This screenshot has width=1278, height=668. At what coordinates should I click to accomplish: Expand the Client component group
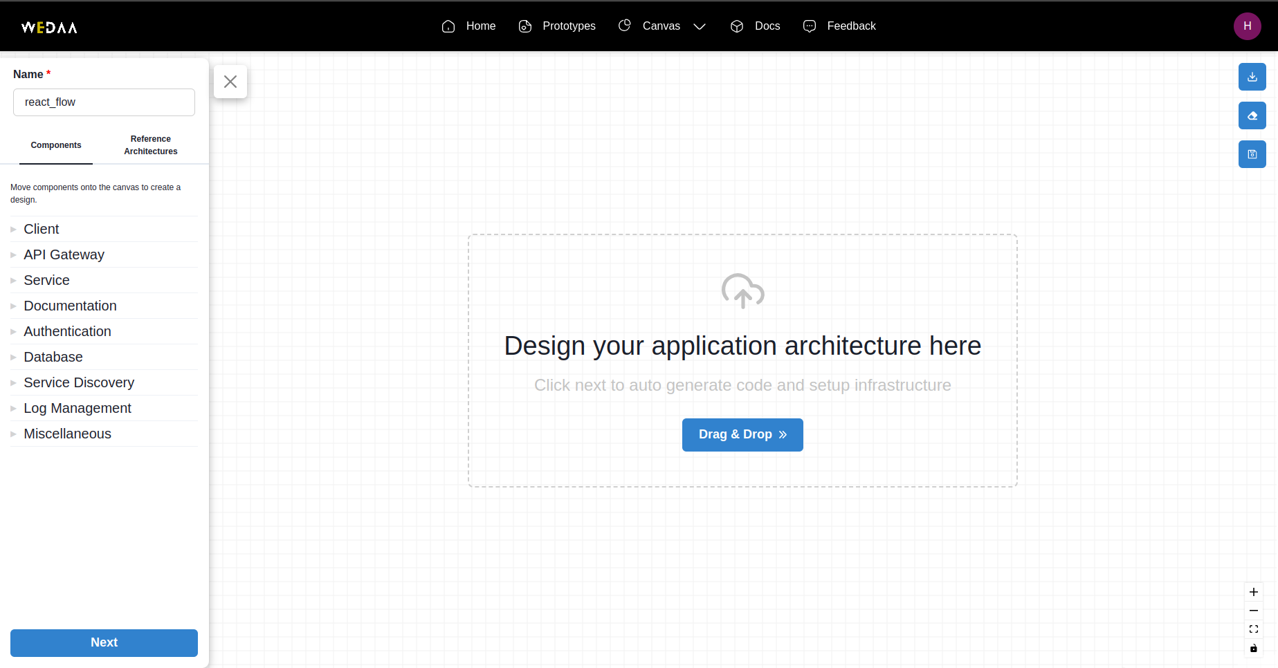point(104,229)
